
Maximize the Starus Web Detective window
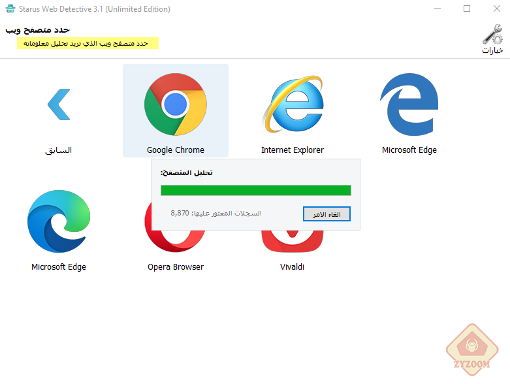click(x=467, y=8)
